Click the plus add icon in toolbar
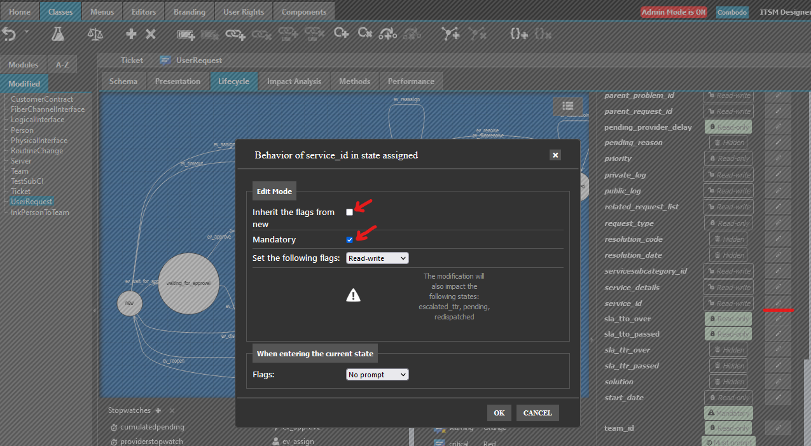 [131, 34]
